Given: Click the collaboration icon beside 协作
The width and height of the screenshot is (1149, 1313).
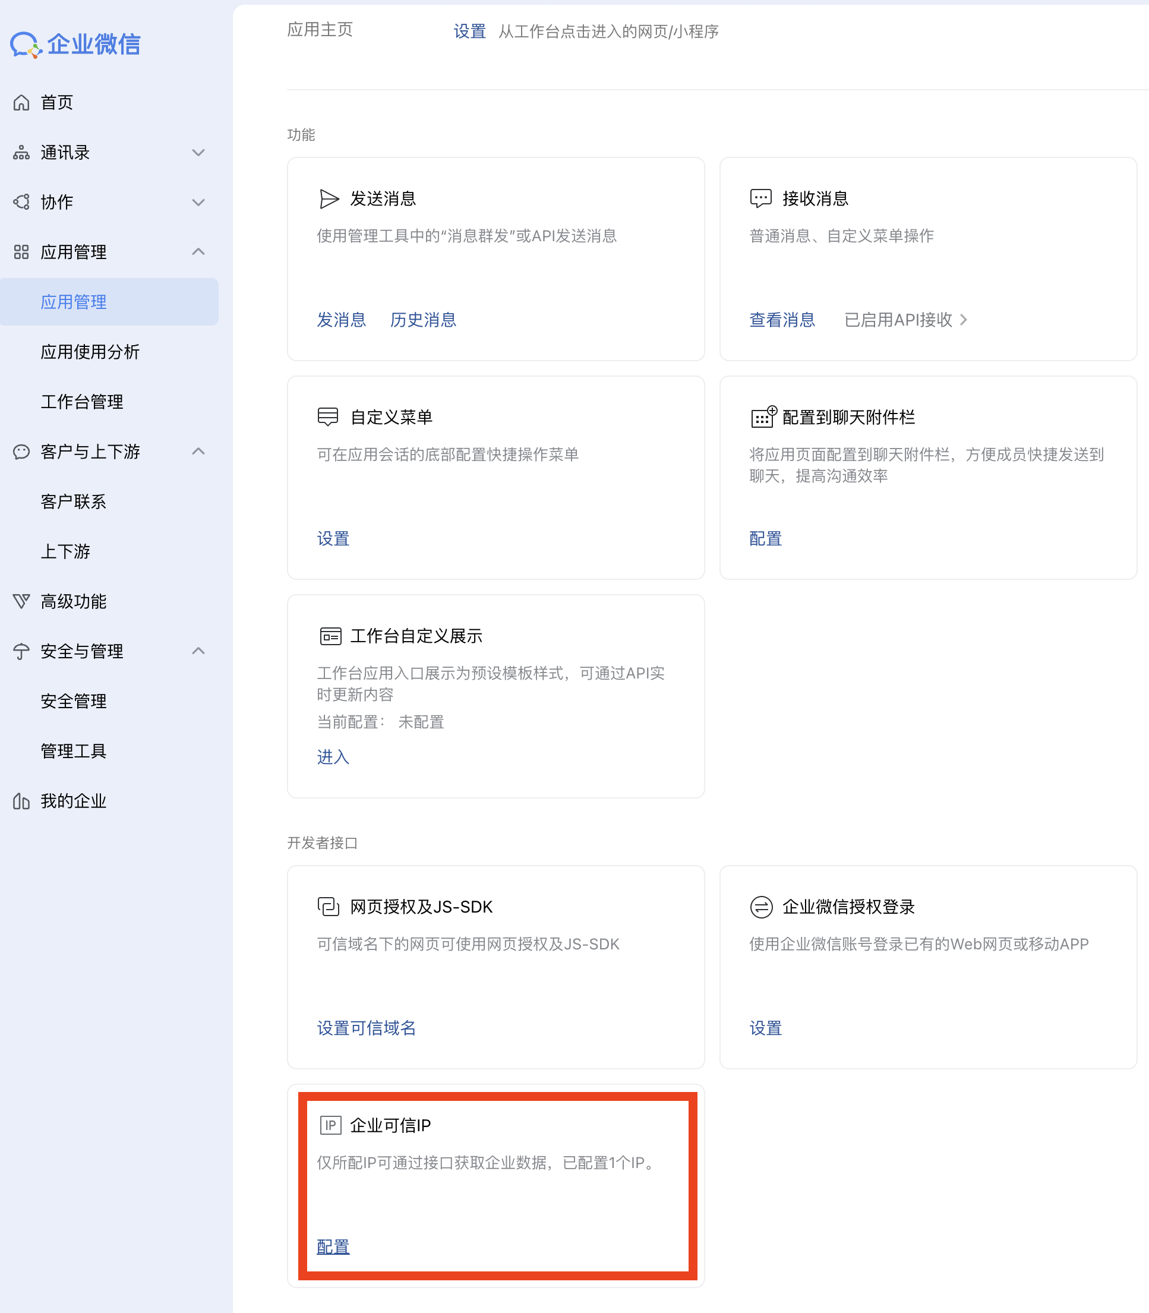Looking at the screenshot, I should tap(21, 202).
